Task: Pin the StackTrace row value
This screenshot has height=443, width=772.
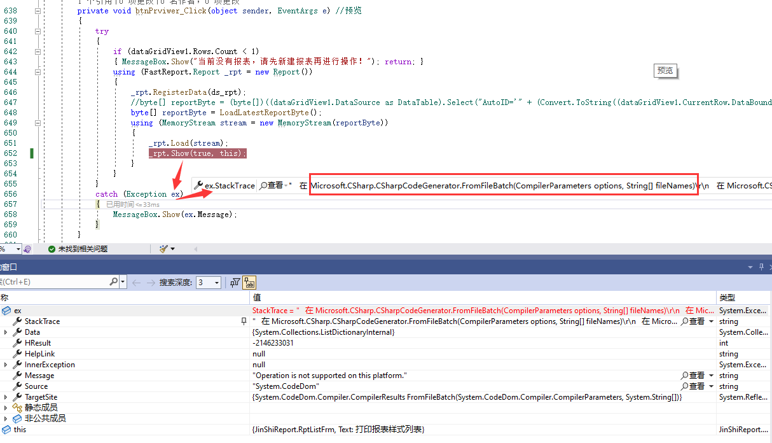Action: (242, 321)
